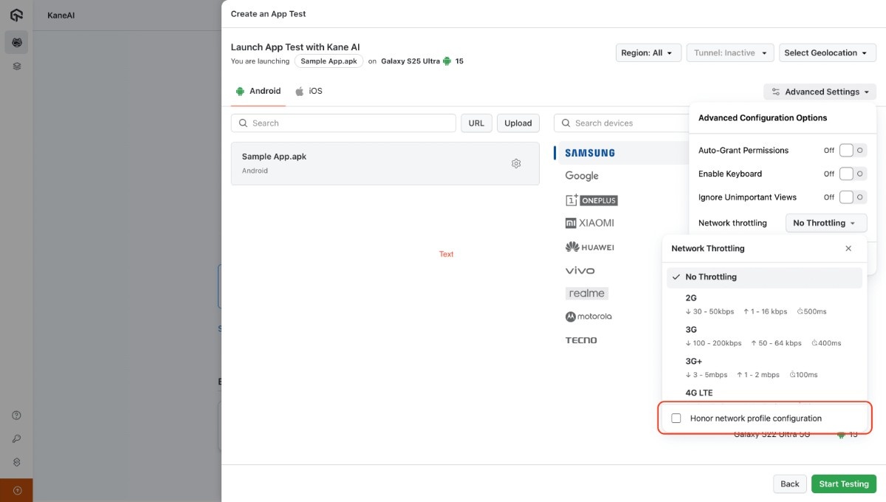
Task: Open the layers icon in left sidebar
Action: point(16,66)
